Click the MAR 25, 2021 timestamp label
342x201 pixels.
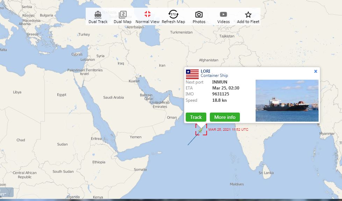228,129
